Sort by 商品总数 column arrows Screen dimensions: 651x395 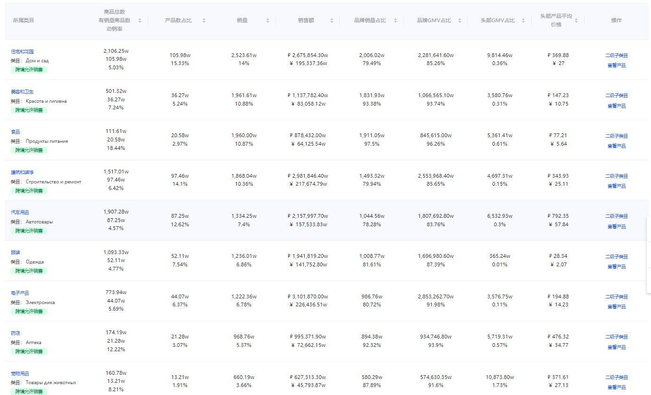coord(140,21)
